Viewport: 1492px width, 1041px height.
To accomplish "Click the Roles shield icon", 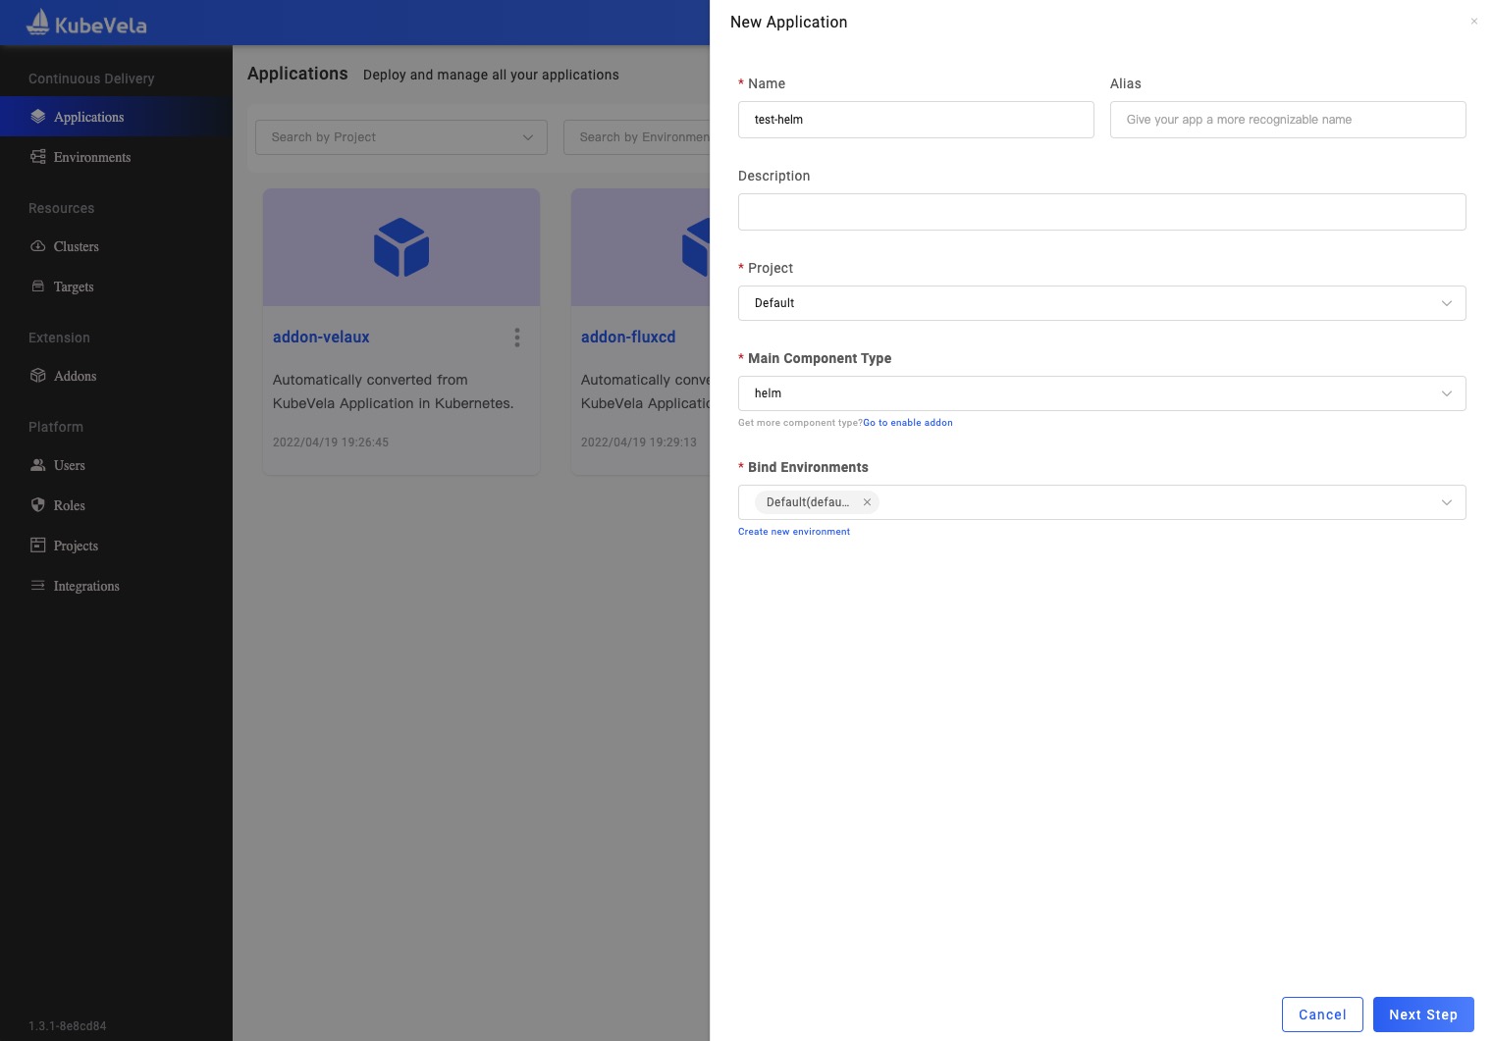I will click(x=38, y=505).
